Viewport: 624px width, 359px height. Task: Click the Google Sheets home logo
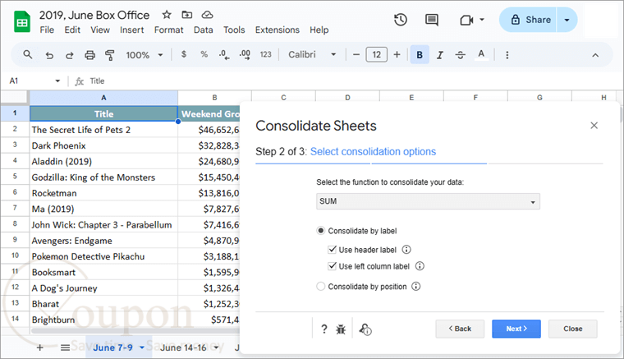tap(22, 21)
